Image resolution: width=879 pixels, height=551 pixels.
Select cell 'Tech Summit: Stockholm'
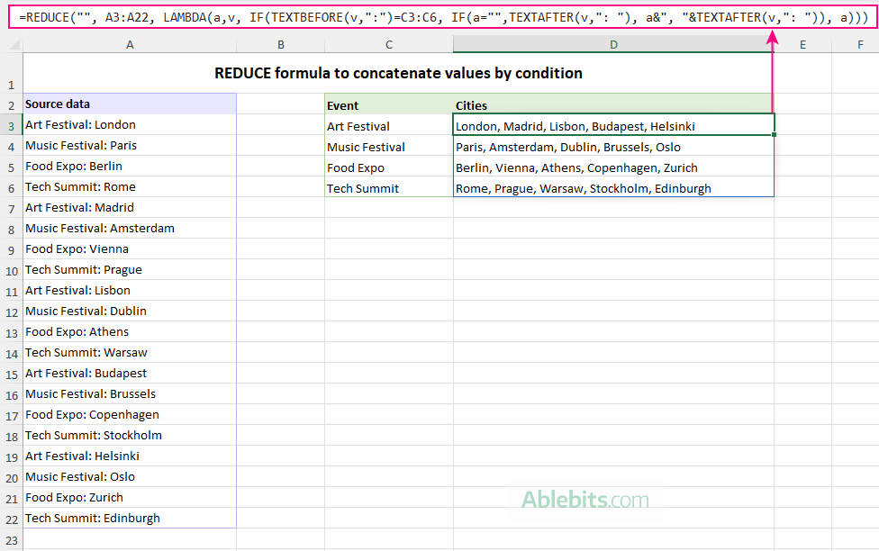[130, 436]
